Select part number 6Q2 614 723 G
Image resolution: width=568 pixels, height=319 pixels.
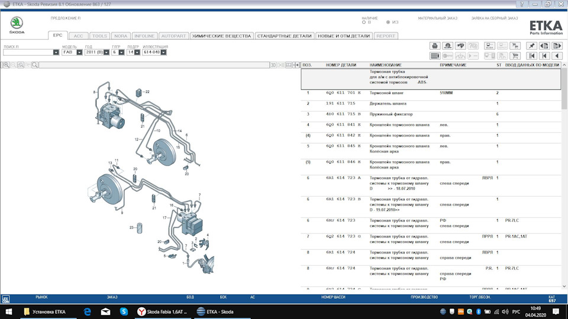click(x=343, y=236)
